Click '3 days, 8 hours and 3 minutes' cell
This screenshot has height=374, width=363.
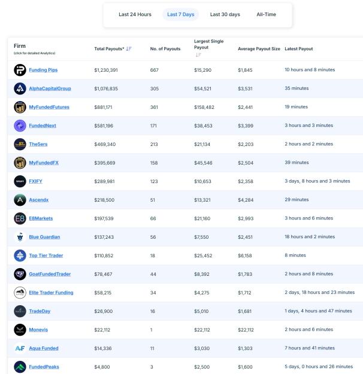317,181
